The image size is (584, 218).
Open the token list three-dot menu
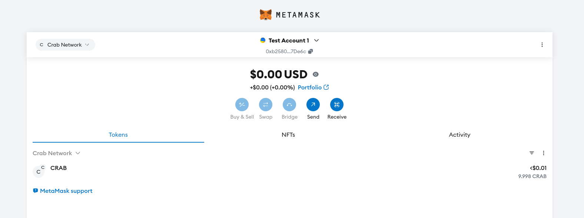pos(544,153)
